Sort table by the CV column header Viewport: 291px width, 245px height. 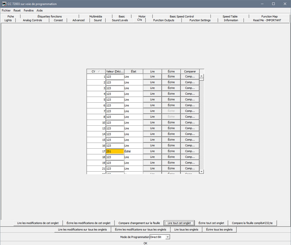click(x=96, y=71)
